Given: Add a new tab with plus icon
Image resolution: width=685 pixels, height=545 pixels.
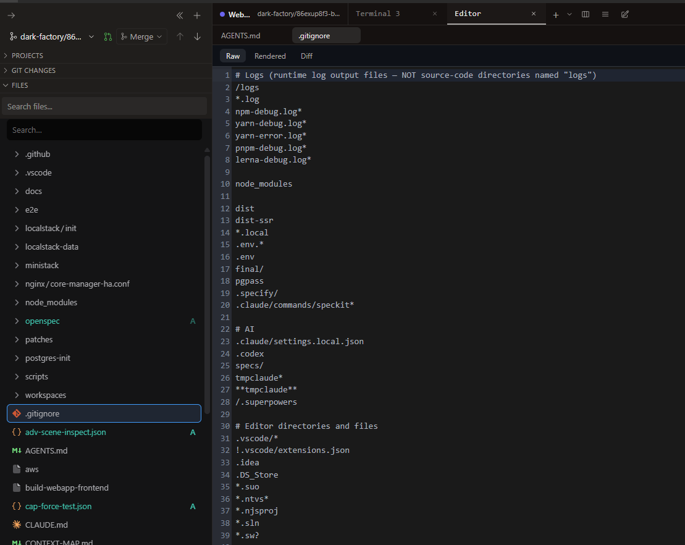Looking at the screenshot, I should (556, 14).
